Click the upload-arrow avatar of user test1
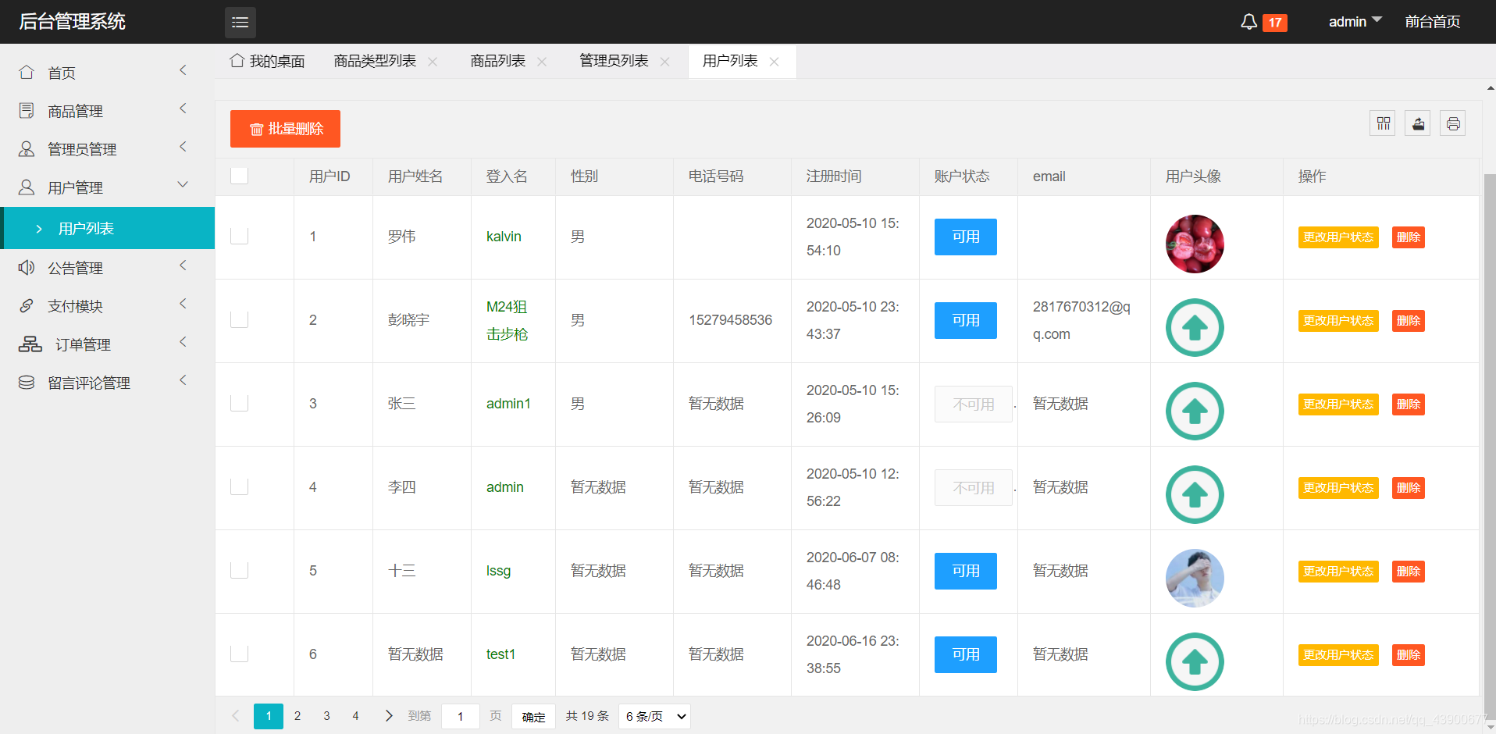Screen dimensions: 1496x734 (x=1195, y=661)
